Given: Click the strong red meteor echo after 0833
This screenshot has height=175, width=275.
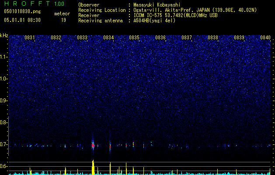Looking at the screenshot, I should (93, 146).
